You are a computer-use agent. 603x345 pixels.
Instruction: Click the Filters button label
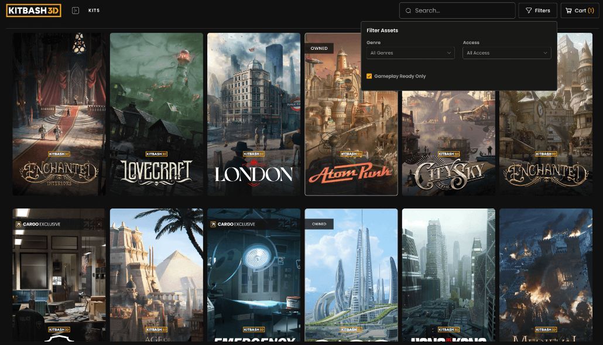coord(542,11)
